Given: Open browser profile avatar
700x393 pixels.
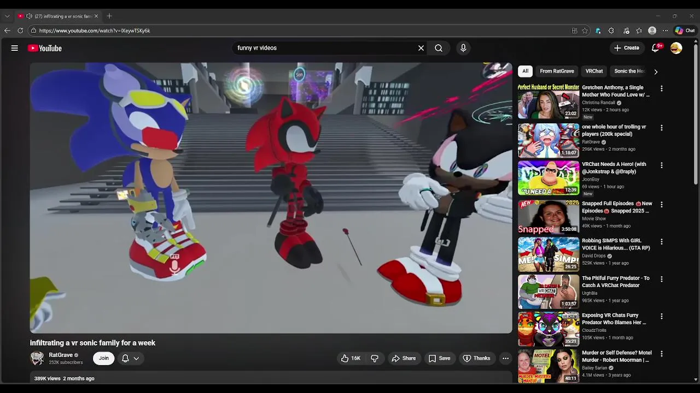Looking at the screenshot, I should 652,31.
